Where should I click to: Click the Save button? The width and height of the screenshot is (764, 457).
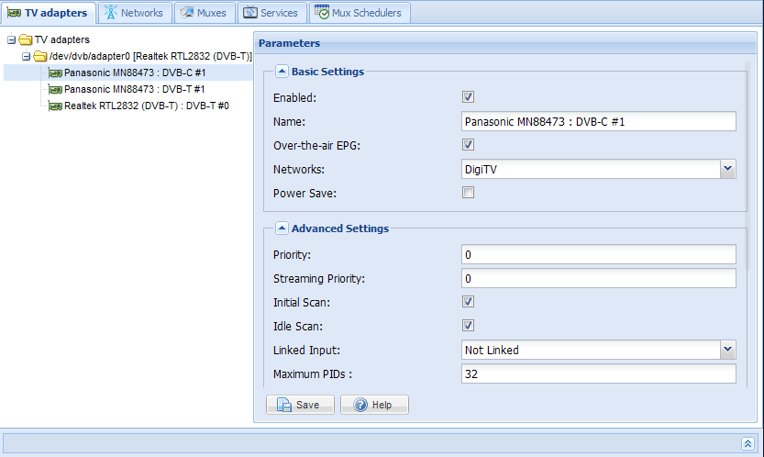[x=300, y=405]
